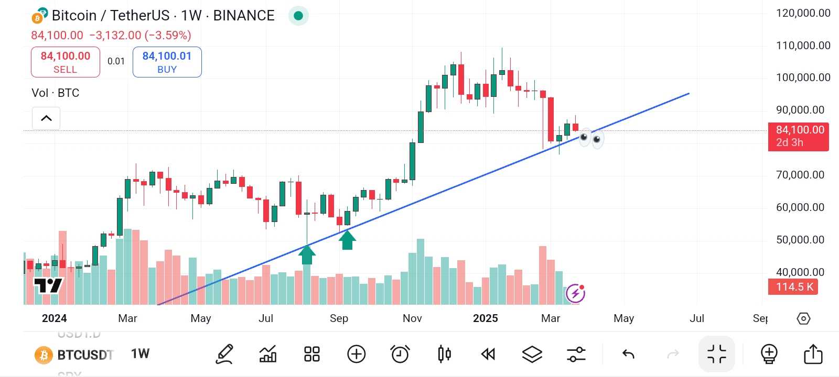
Task: Open the indicators menu from the toolbar
Action: [x=267, y=353]
